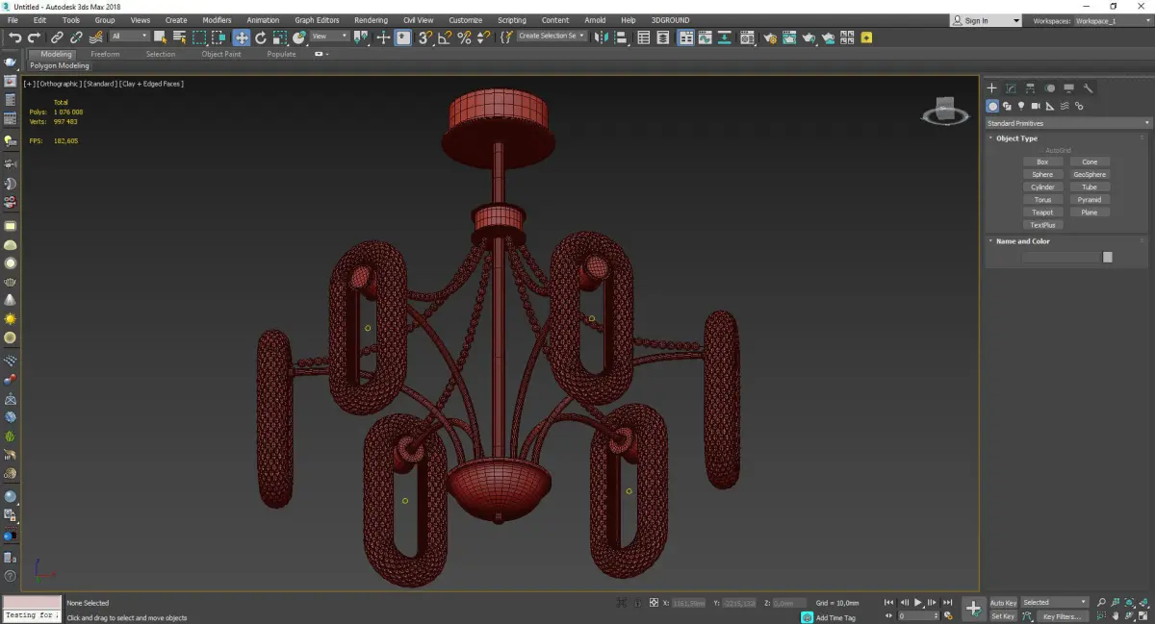Screen dimensions: 1155x624
Task: Toggle the 3D Snaps button
Action: (x=423, y=37)
